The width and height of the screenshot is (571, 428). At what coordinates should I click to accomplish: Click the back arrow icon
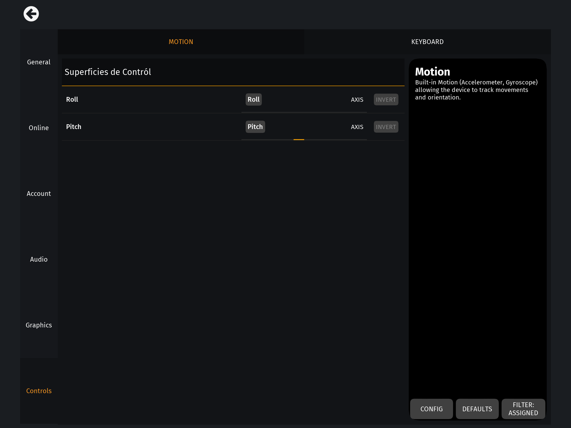click(x=31, y=14)
